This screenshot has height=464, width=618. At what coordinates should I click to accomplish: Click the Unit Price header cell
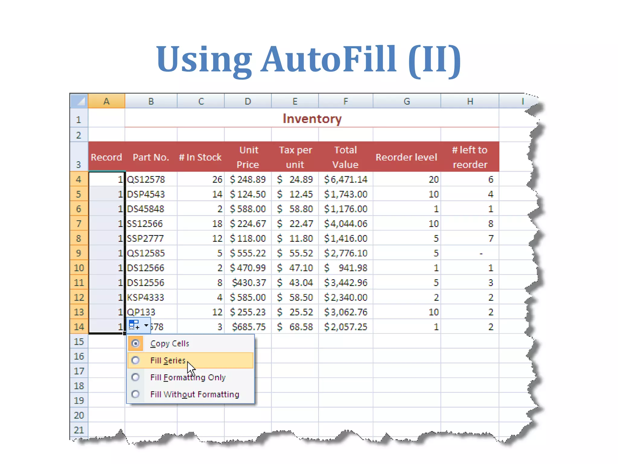tap(248, 157)
